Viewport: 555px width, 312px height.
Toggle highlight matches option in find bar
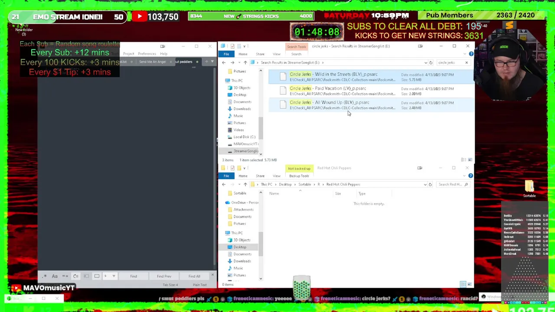click(97, 276)
